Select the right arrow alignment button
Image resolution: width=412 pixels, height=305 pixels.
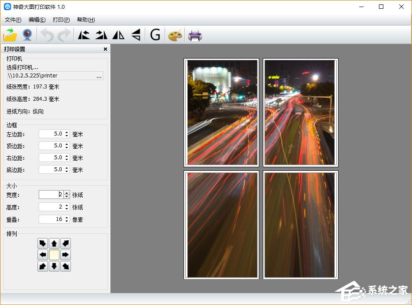[x=66, y=255]
